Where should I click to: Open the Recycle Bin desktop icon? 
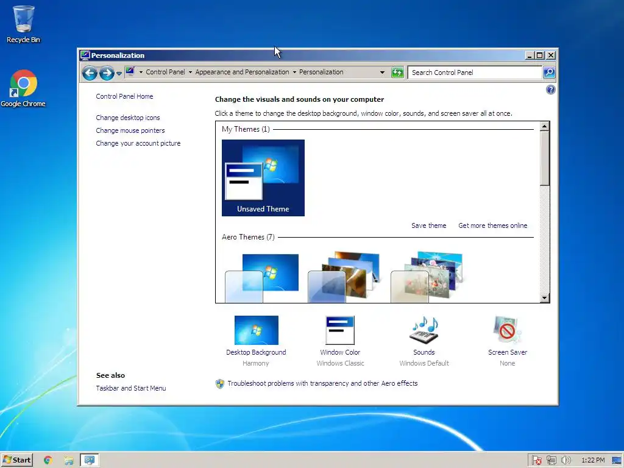point(23,24)
